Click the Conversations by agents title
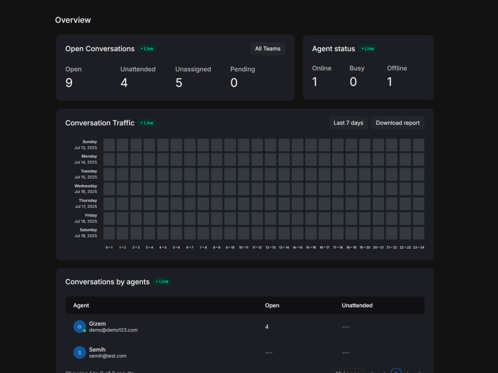 click(108, 281)
